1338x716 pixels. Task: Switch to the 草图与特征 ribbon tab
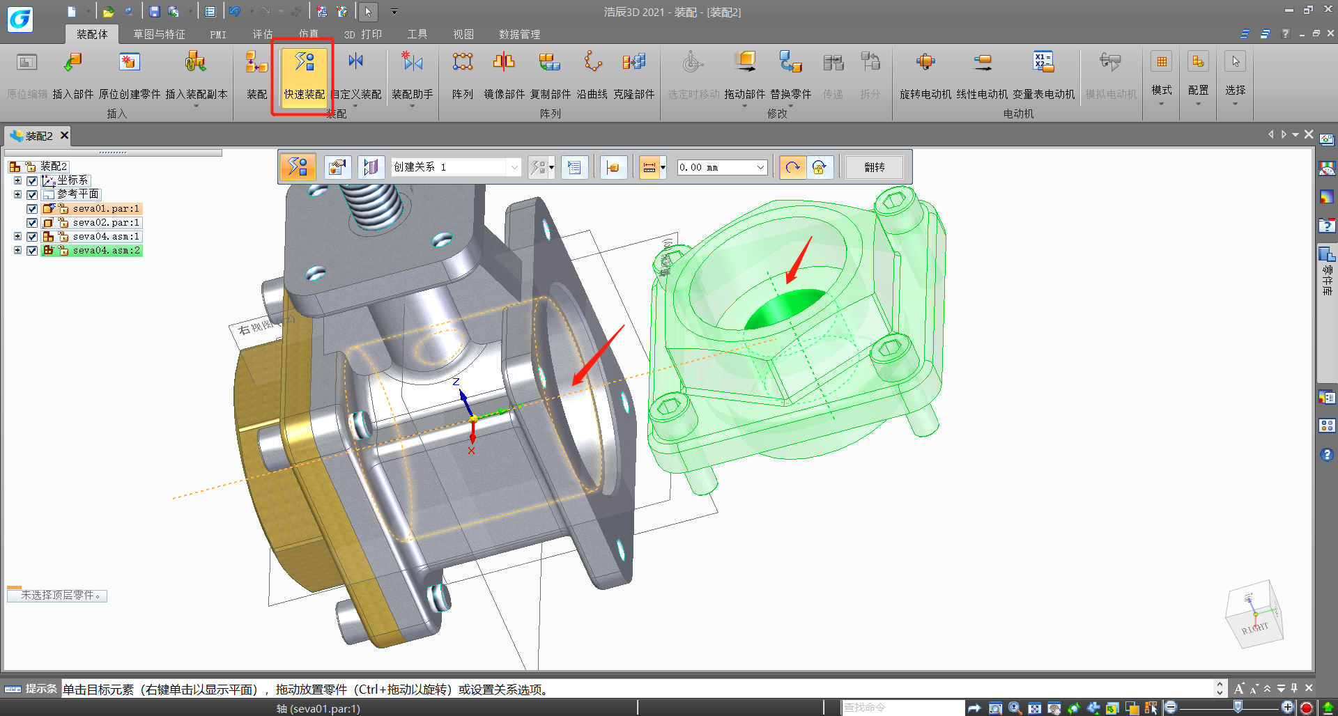pos(159,34)
